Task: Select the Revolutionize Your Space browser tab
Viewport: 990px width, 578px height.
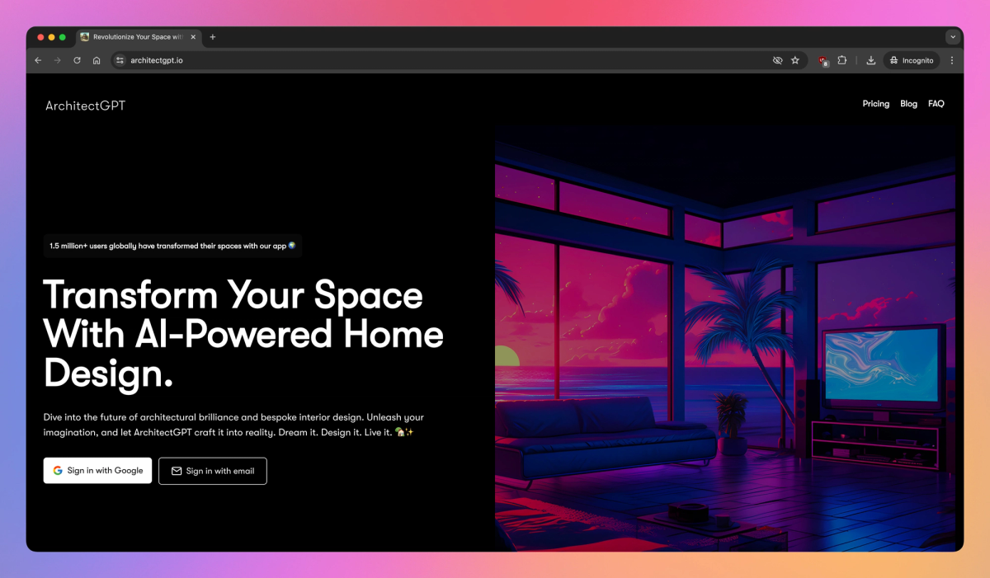Action: click(x=139, y=37)
